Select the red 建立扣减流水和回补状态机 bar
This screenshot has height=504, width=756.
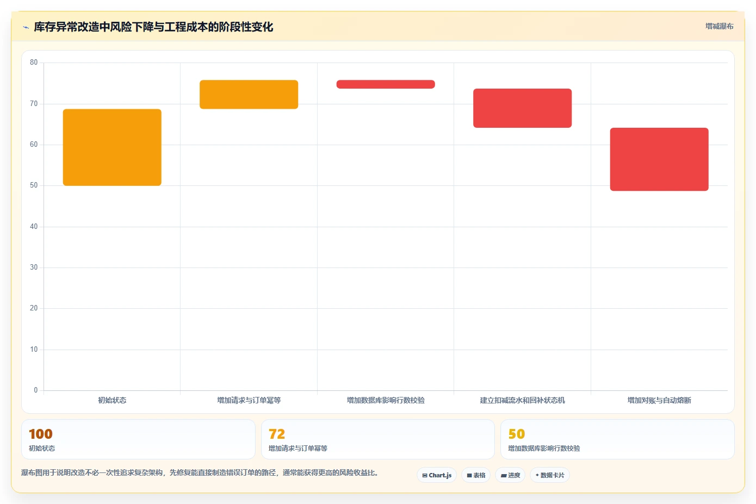522,108
